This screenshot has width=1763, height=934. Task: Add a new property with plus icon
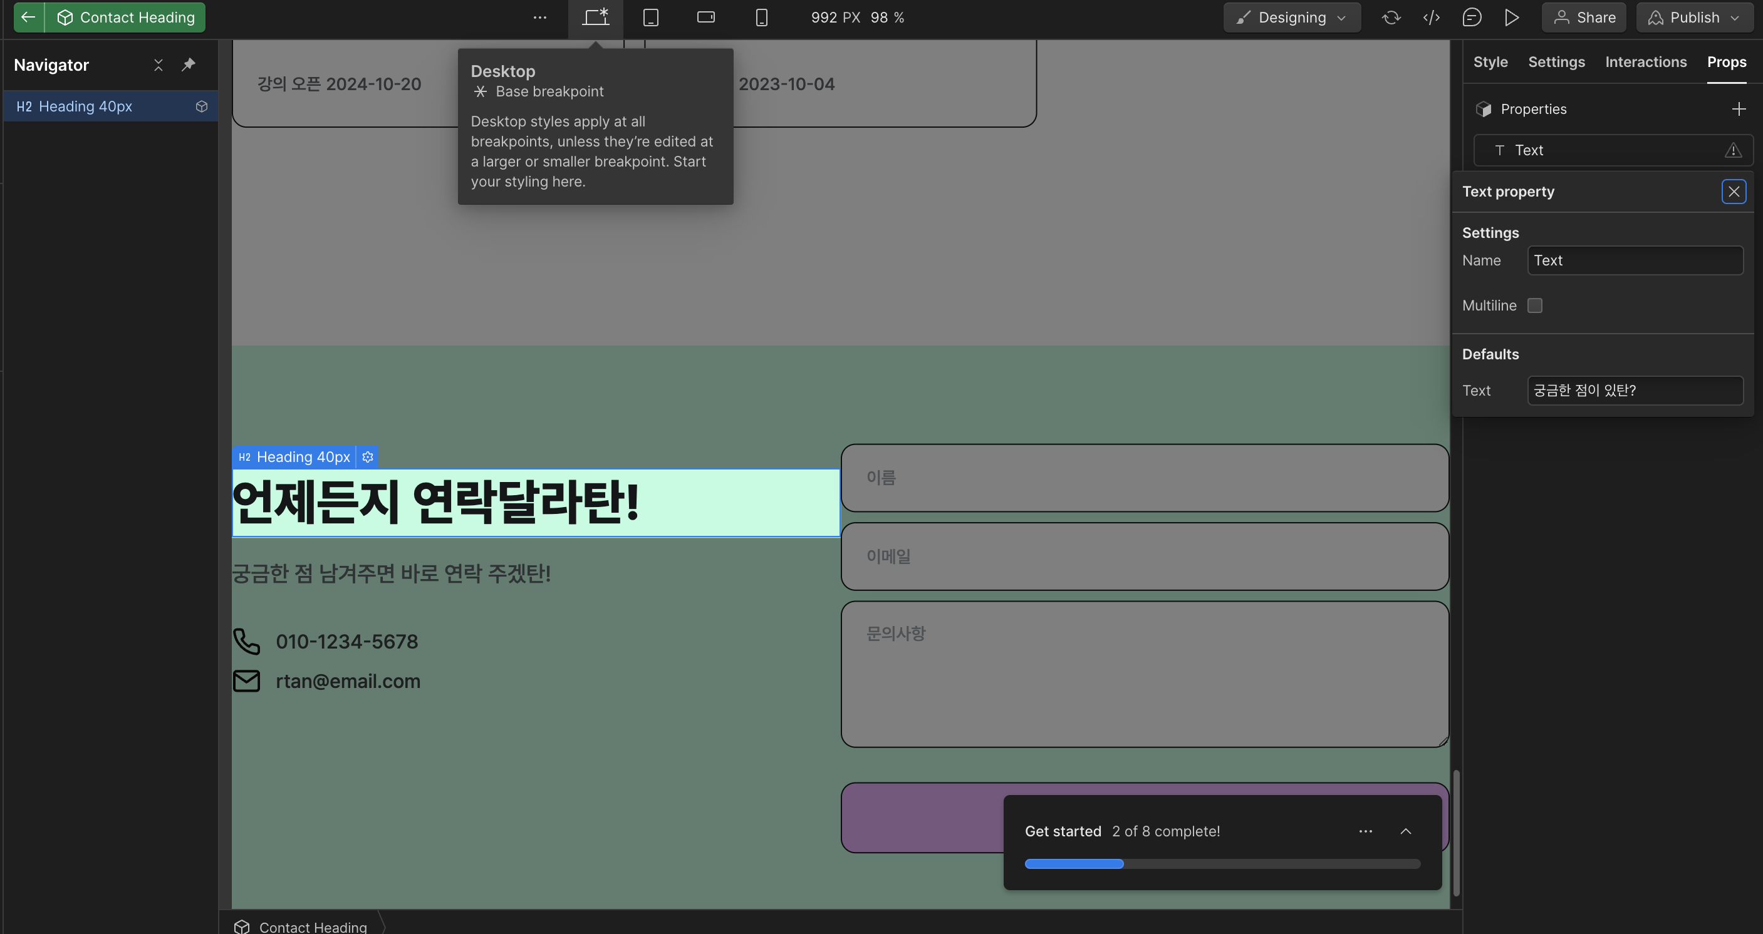pos(1739,109)
